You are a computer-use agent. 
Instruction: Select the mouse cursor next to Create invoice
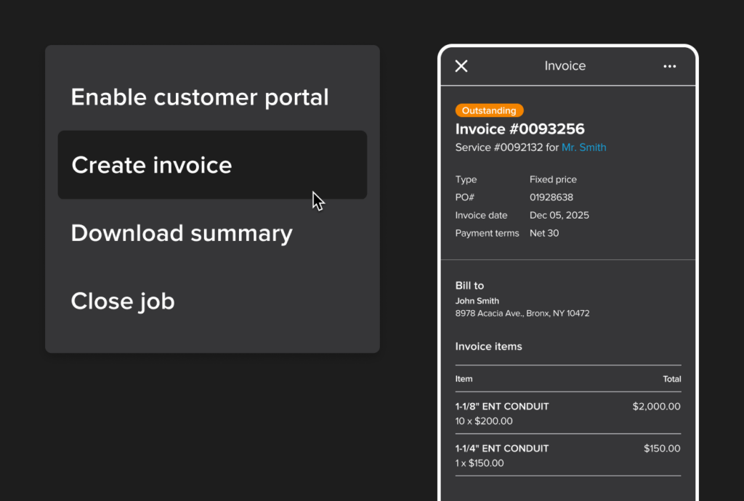[318, 200]
